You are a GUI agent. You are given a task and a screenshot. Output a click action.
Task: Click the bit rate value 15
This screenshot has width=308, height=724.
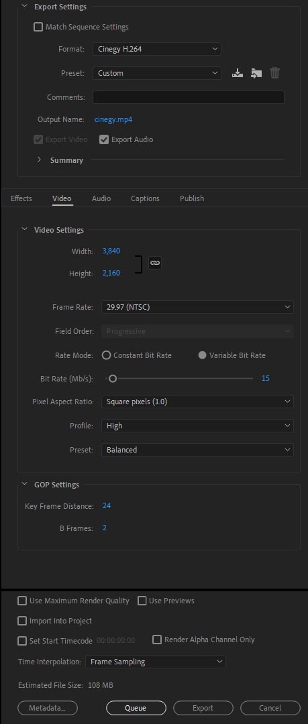pyautogui.click(x=266, y=378)
